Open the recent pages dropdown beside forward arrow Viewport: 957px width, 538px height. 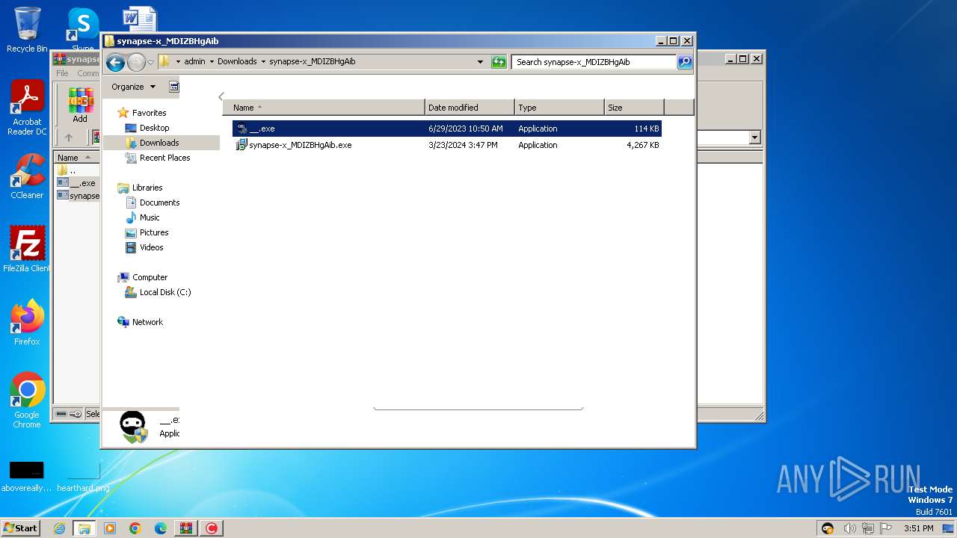pos(150,62)
